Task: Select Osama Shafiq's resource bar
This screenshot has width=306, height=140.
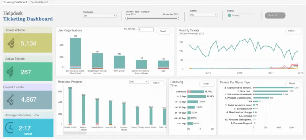Action: click(137, 116)
